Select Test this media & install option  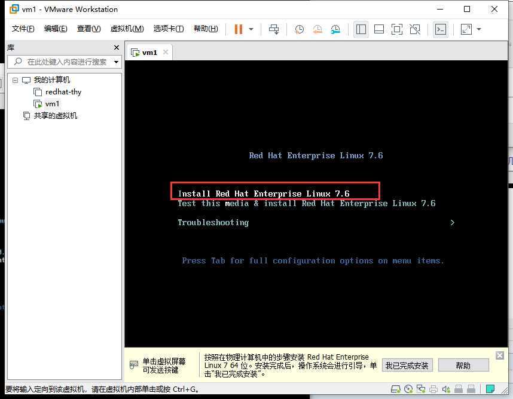tap(307, 203)
